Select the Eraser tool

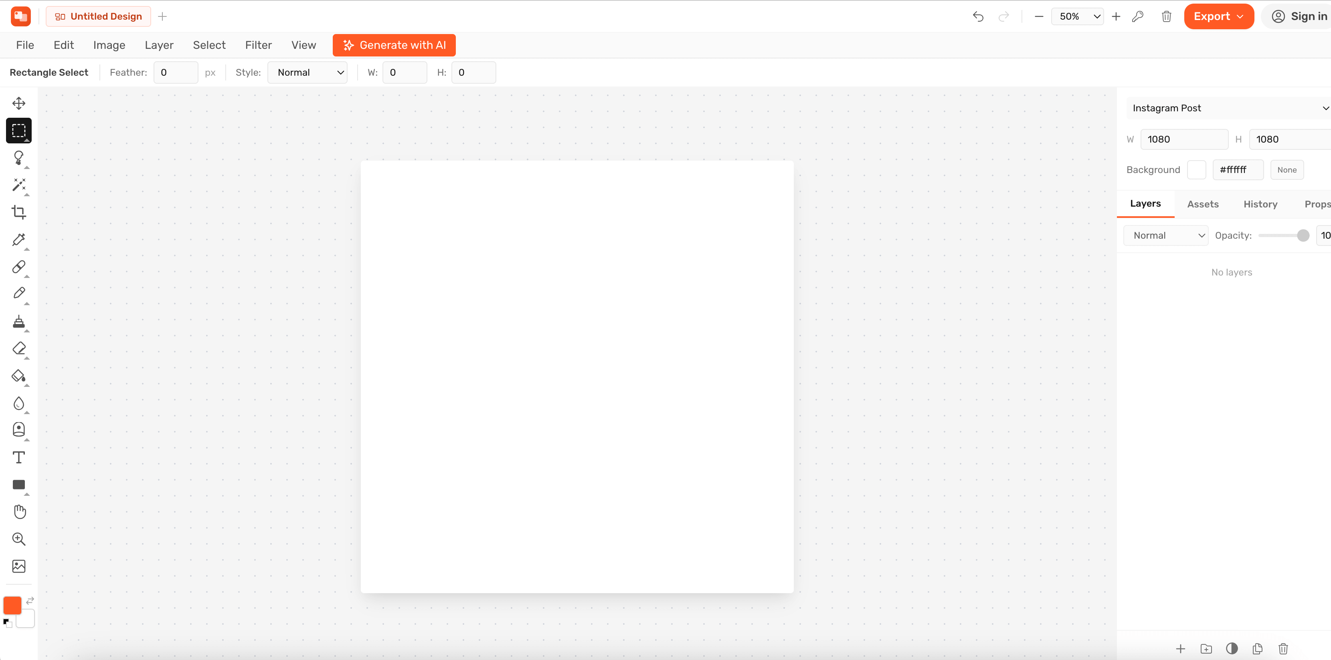[x=18, y=349]
